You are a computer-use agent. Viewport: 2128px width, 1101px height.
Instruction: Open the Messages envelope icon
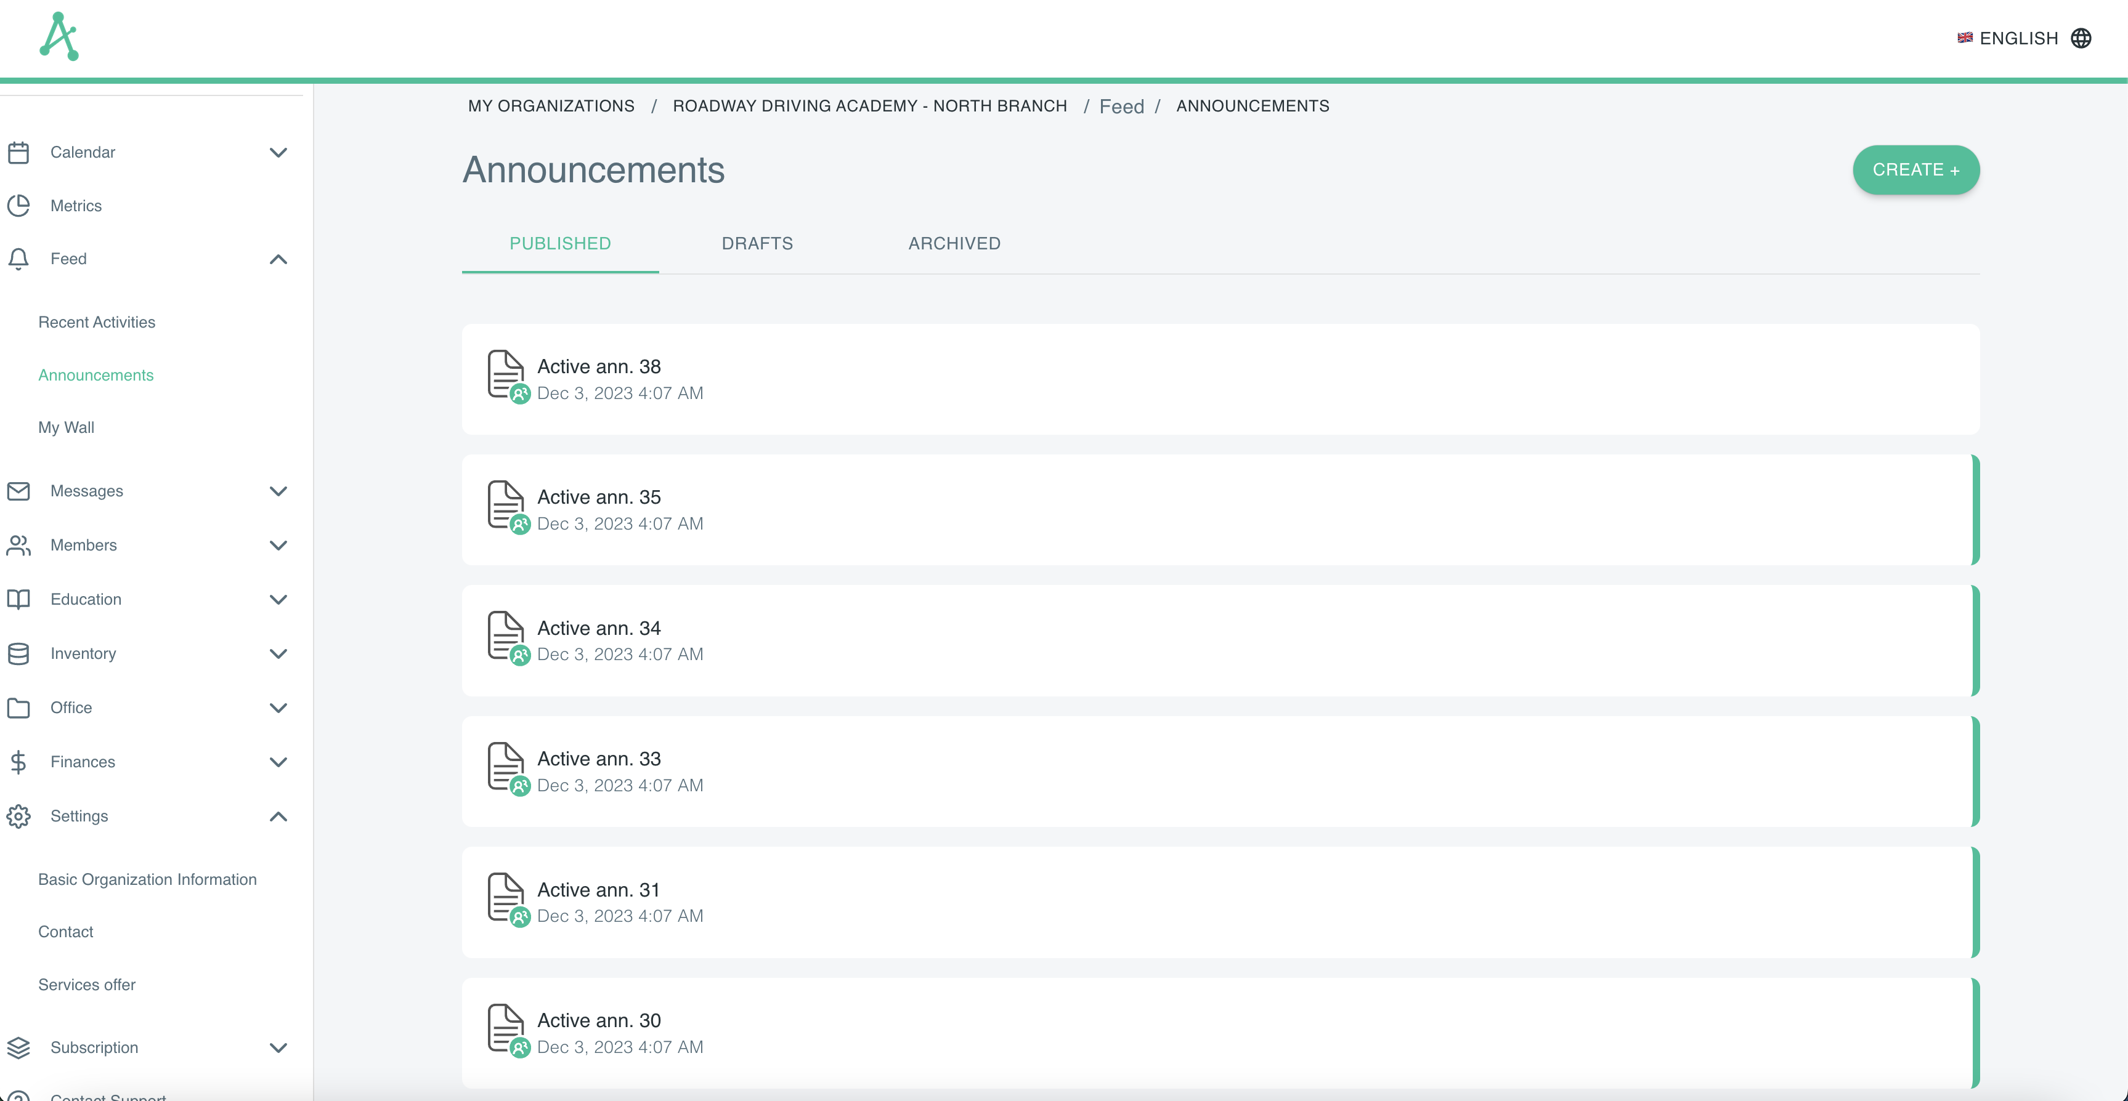point(19,491)
